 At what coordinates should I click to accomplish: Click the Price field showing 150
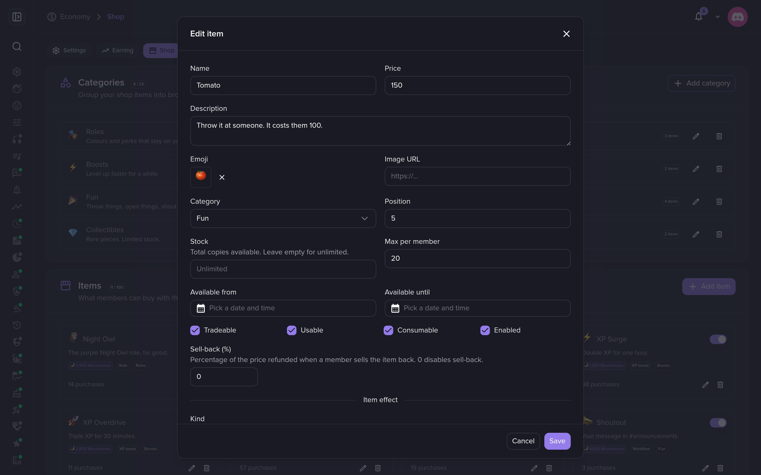(x=477, y=85)
